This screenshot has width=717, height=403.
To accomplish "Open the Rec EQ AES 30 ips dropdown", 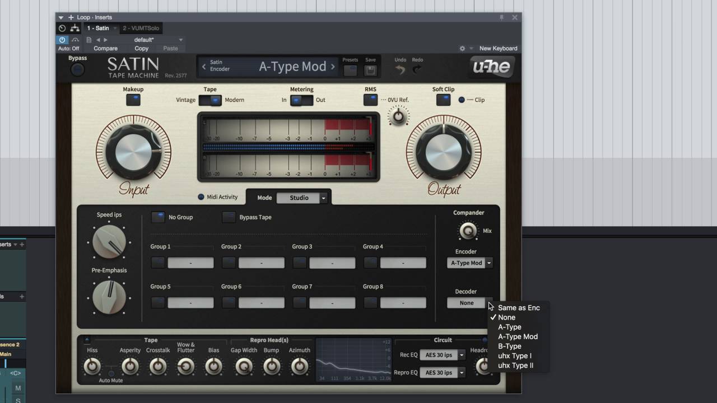I will (x=443, y=355).
